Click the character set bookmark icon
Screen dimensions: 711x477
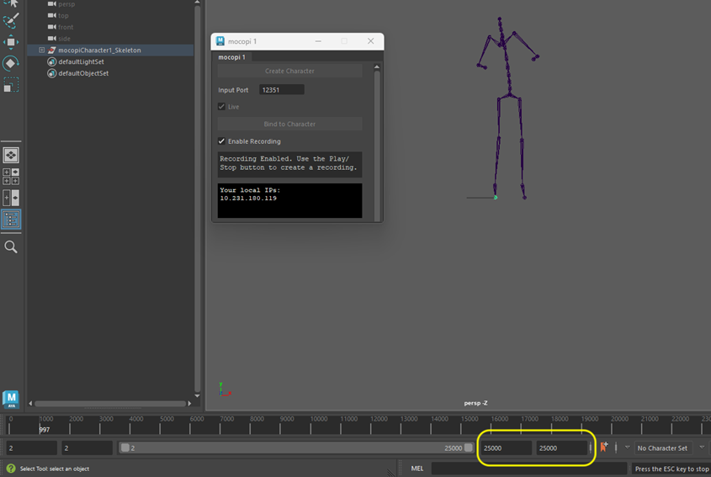click(604, 448)
